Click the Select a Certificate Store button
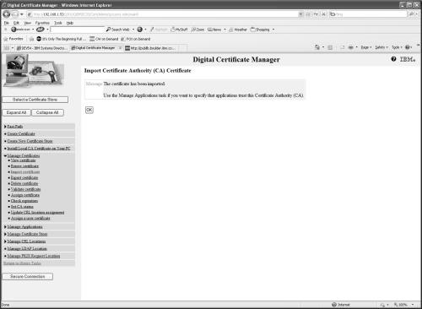 35,100
